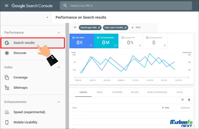Screen dimensions: 199x129
Task: Click help icon on Average position card
Action: click(x=165, y=45)
